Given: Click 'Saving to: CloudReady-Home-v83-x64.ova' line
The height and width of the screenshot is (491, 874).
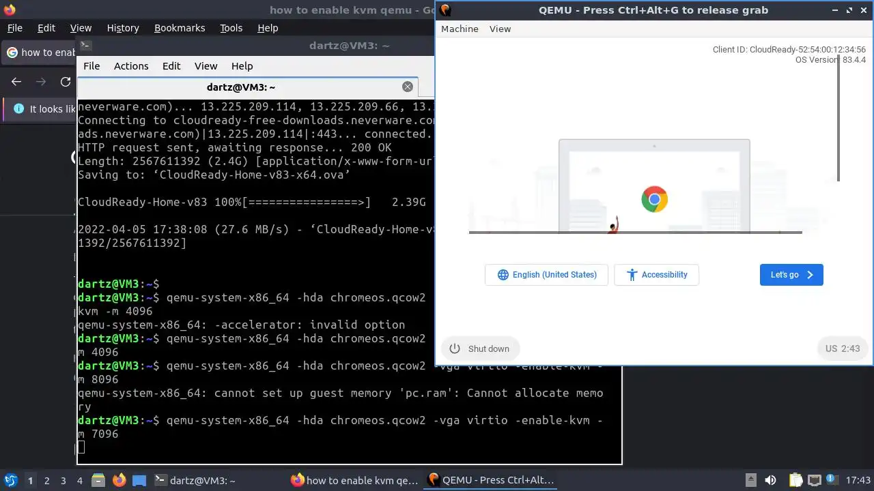Looking at the screenshot, I should pos(214,175).
